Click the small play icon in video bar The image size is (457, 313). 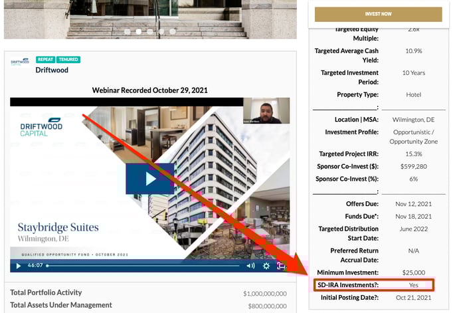coord(19,266)
